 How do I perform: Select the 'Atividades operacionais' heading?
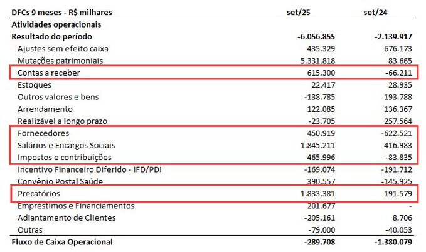pyautogui.click(x=56, y=24)
